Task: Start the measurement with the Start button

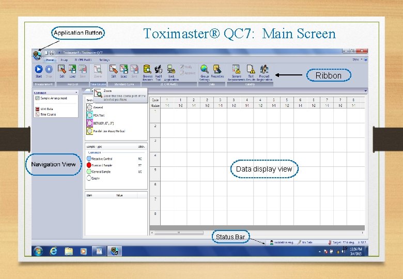Action: pos(39,71)
